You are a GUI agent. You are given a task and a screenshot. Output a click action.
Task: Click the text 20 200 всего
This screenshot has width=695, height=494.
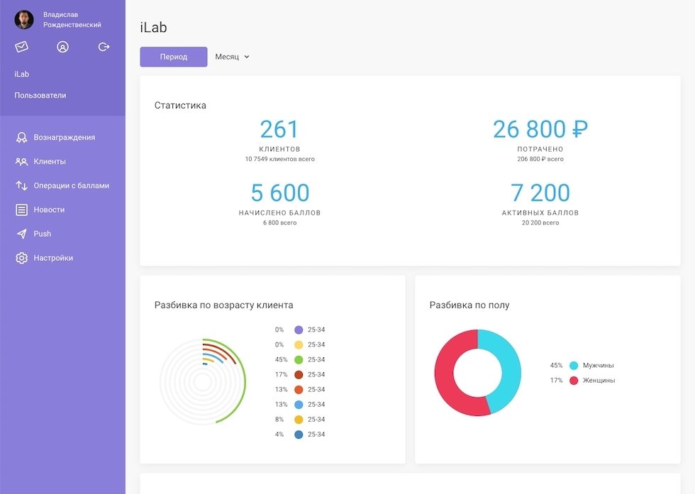click(x=540, y=223)
